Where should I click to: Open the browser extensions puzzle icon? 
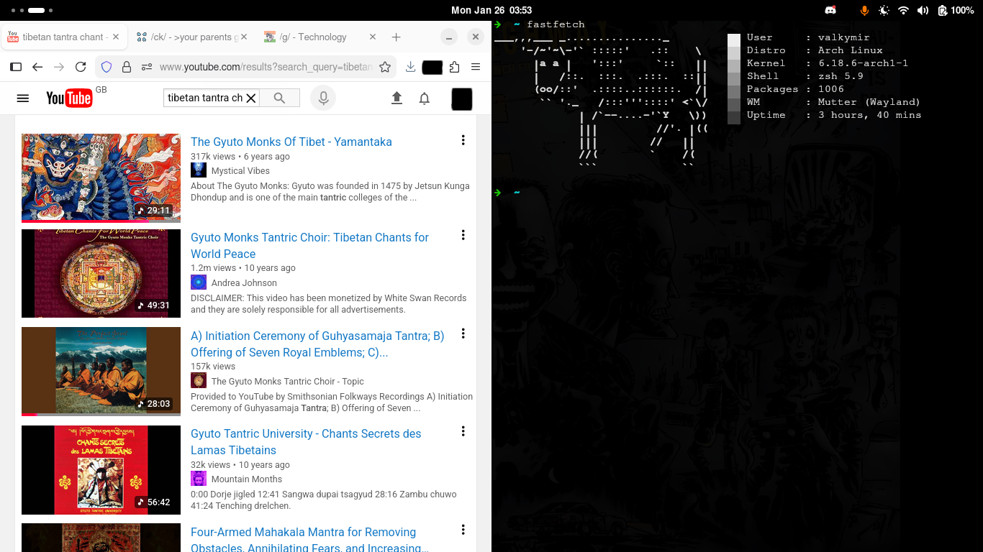pyautogui.click(x=454, y=67)
